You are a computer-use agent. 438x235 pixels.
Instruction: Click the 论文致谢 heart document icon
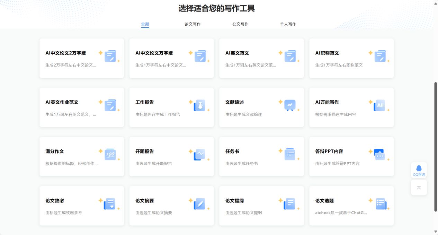109,204
